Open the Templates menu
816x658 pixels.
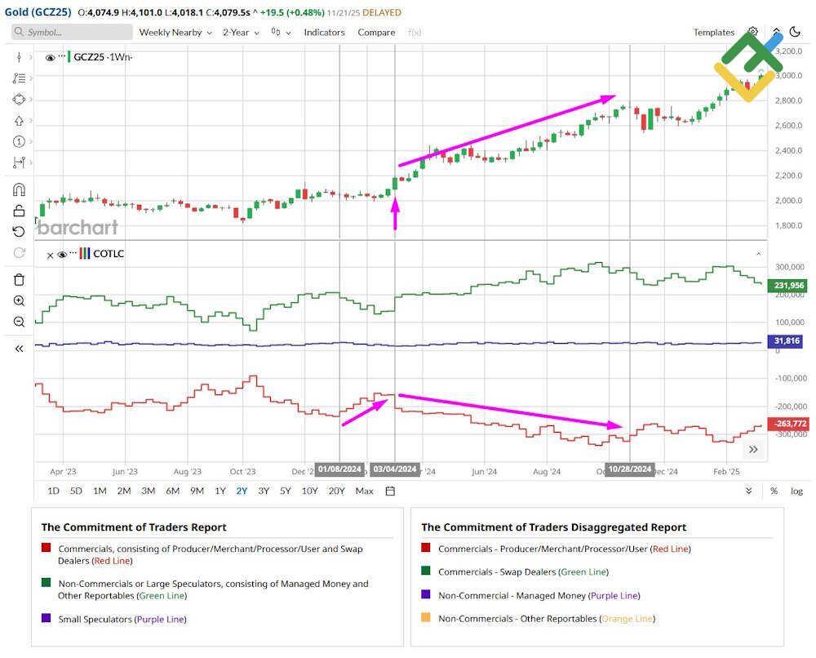pyautogui.click(x=713, y=32)
